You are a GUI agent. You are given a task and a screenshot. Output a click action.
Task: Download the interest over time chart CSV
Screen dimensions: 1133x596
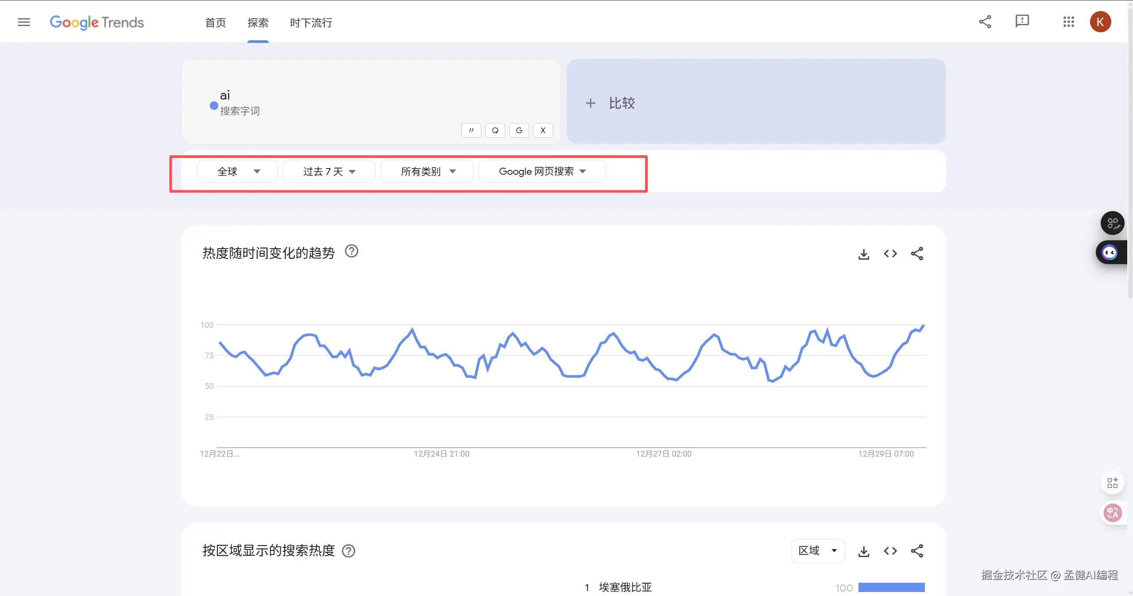[863, 254]
